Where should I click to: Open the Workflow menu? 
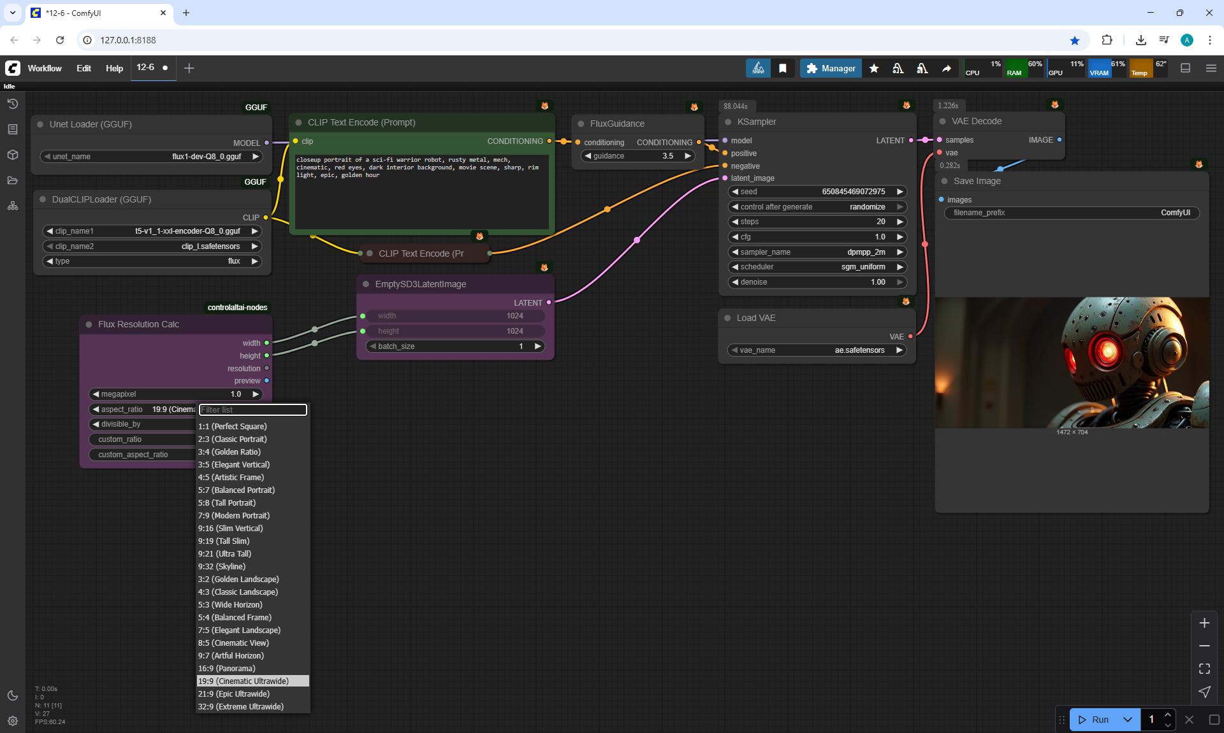coord(45,68)
